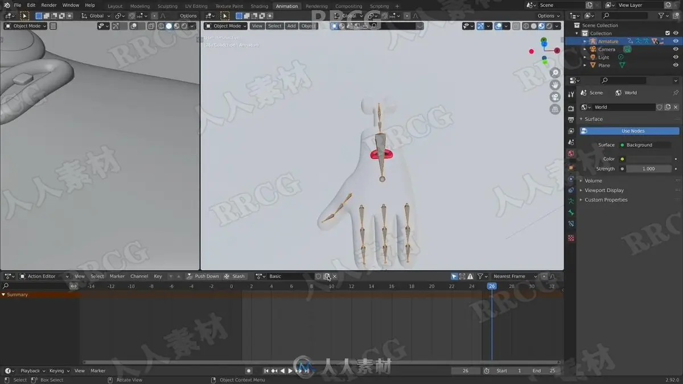The width and height of the screenshot is (683, 384).
Task: Open the Window menu
Action: pos(71,5)
